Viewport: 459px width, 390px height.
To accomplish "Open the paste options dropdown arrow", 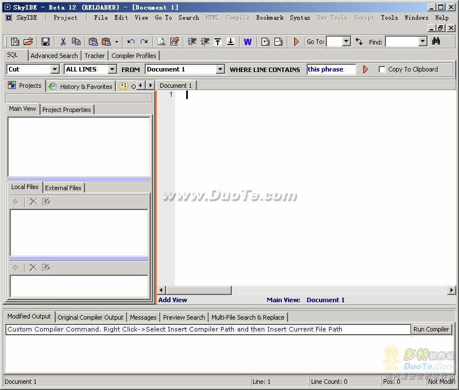I will [116, 42].
